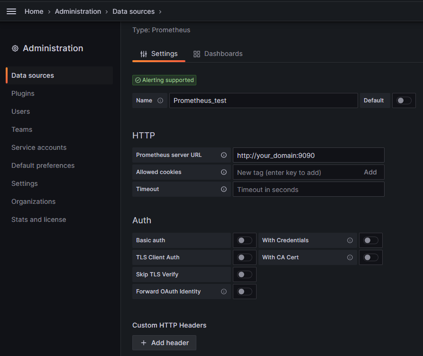Show info for Allowed cookies
Viewport: 423px width, 356px height.
pos(224,172)
